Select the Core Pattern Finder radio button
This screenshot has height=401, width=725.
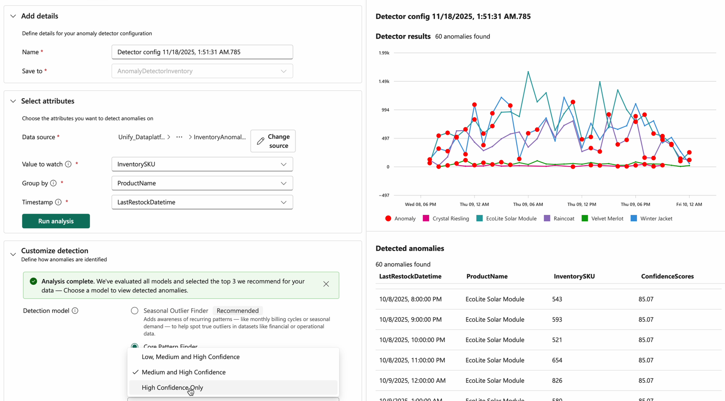[x=135, y=346]
